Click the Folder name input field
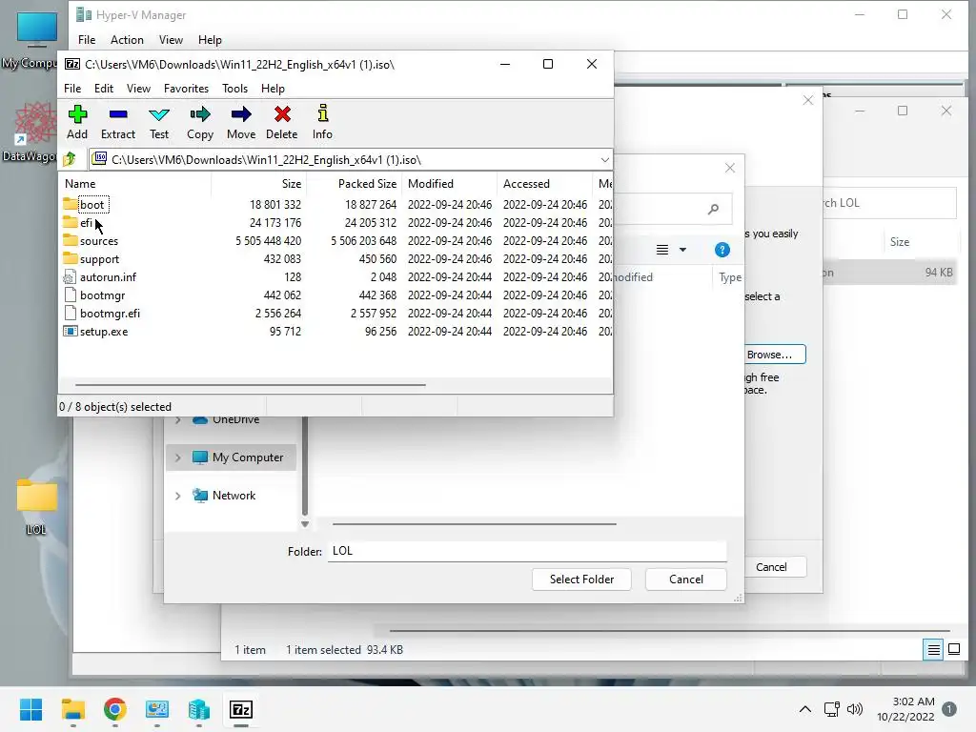The width and height of the screenshot is (976, 732). 527,551
